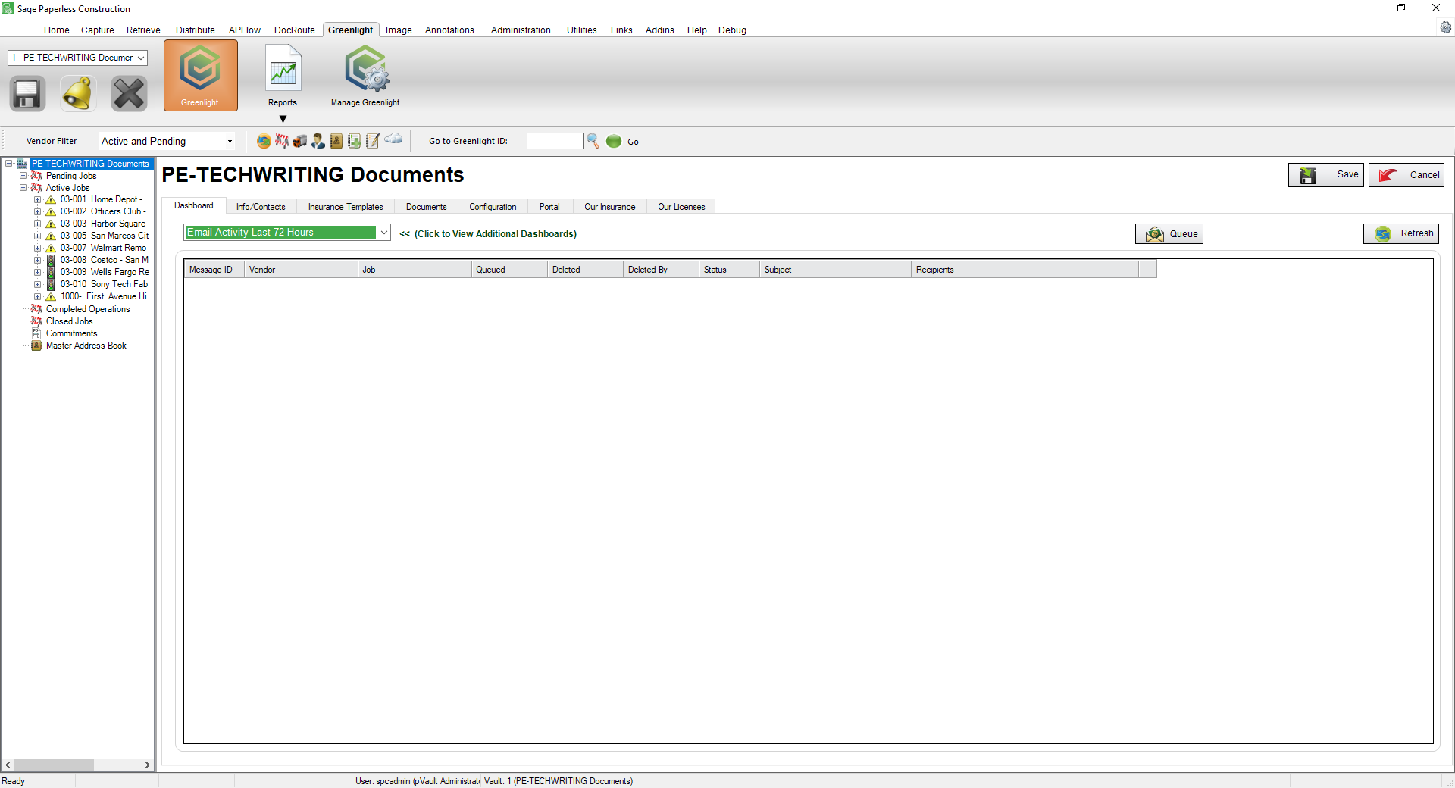
Task: Collapse the PE-TECHWRITING Documents root node
Action: click(x=8, y=164)
